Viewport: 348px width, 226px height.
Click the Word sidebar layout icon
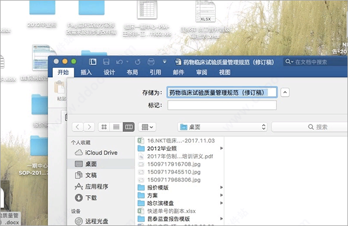point(93,61)
